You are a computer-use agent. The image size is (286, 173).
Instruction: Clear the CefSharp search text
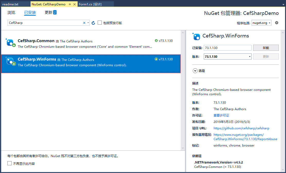[x=84, y=23]
